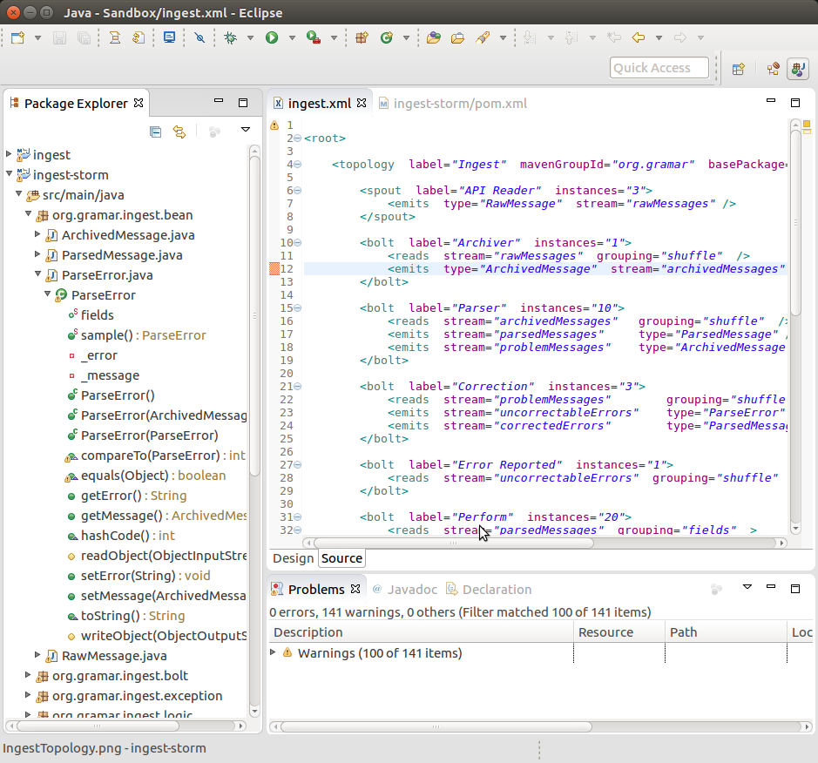
Task: Expand RawMessage.java in the tree
Action: pyautogui.click(x=37, y=655)
